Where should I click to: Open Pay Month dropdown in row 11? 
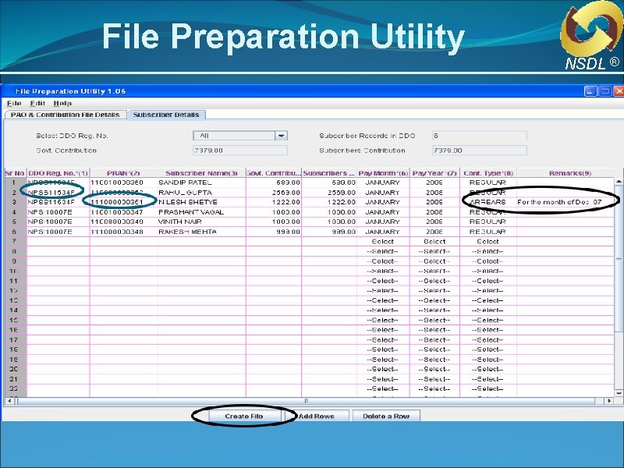(x=383, y=281)
